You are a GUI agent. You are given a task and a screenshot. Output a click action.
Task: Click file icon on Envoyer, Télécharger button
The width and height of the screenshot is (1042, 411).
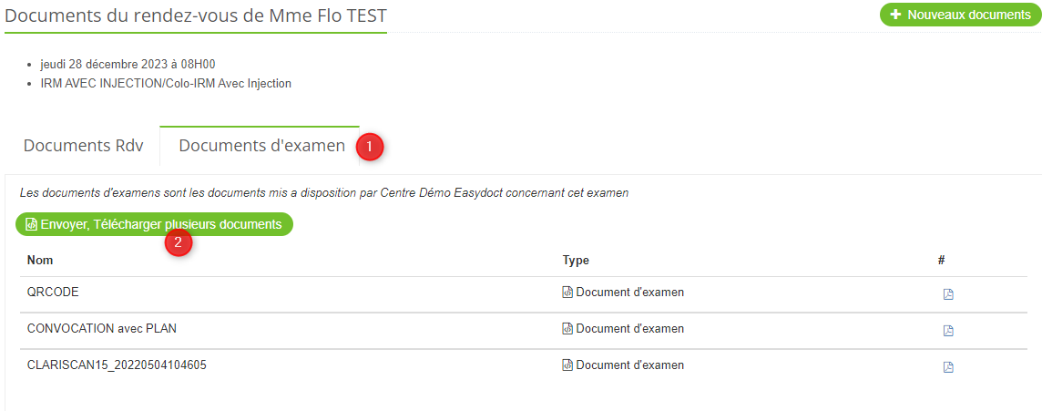click(x=31, y=225)
